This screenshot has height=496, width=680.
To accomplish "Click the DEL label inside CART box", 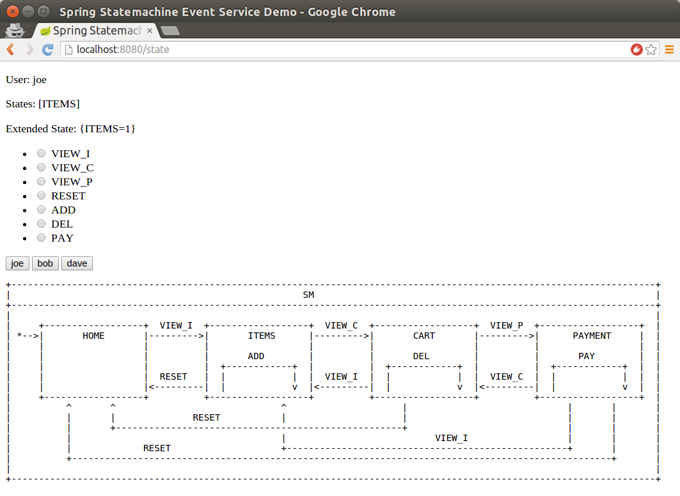I will (421, 356).
